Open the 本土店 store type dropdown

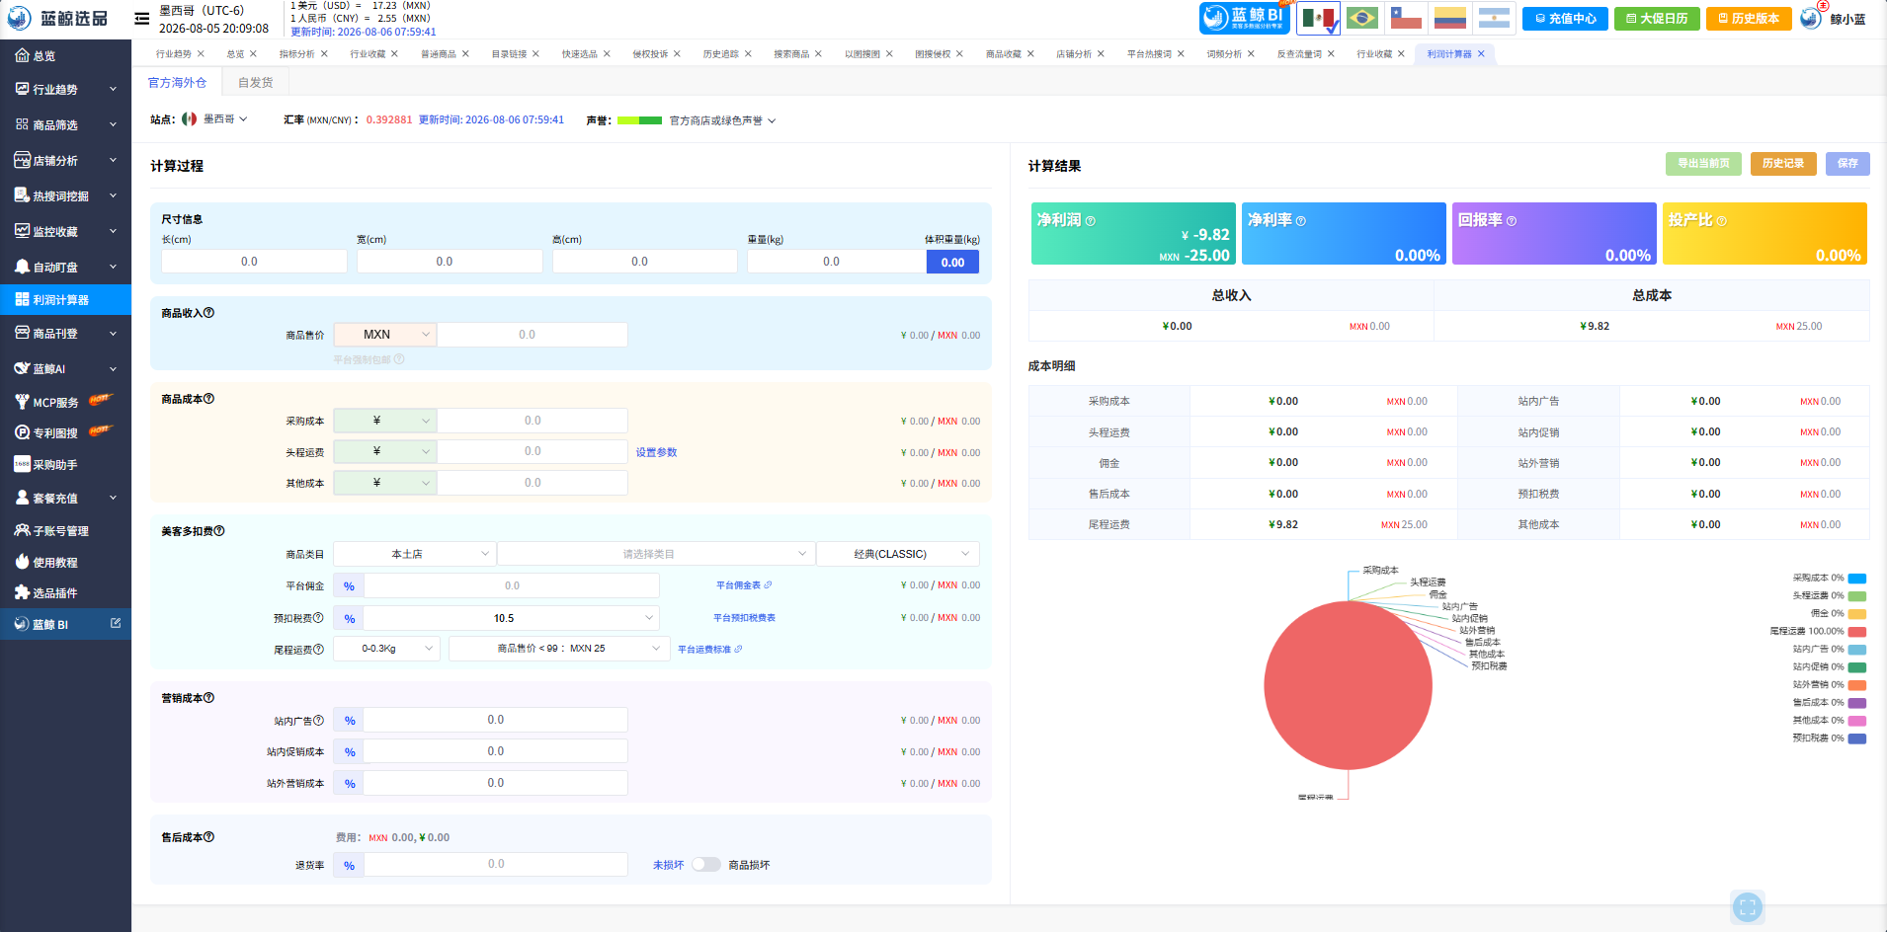pos(415,554)
